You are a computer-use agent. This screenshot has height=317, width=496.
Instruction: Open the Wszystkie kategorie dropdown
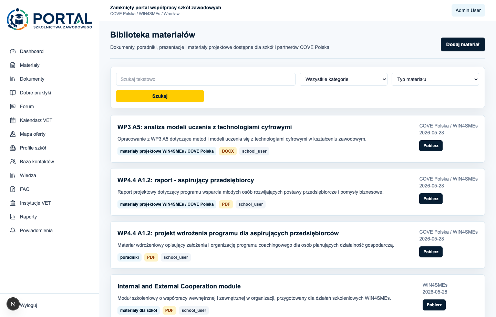pyautogui.click(x=343, y=79)
